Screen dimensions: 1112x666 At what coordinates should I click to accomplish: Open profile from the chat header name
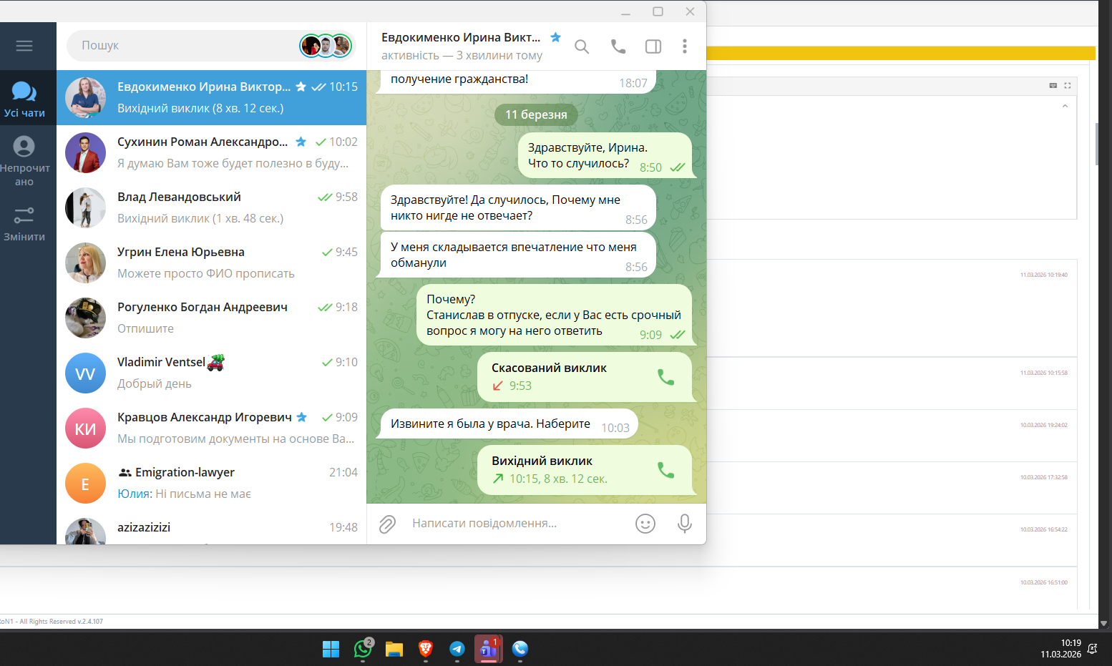click(461, 38)
